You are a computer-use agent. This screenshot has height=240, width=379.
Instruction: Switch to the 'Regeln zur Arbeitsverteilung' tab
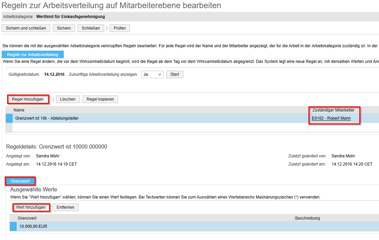point(33,55)
